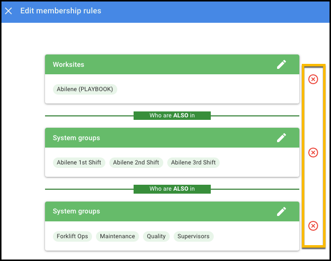This screenshot has height=261, width=331.
Task: Edit the second System groups rule
Action: click(282, 211)
